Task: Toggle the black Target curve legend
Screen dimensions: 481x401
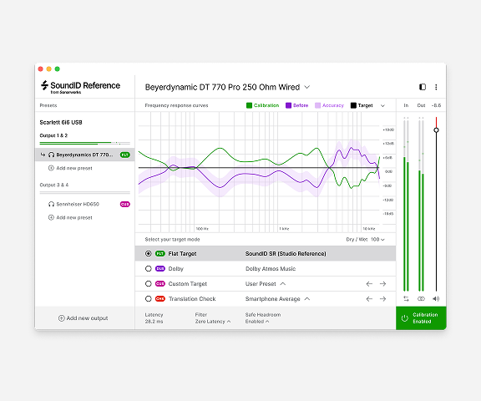Action: pos(362,105)
